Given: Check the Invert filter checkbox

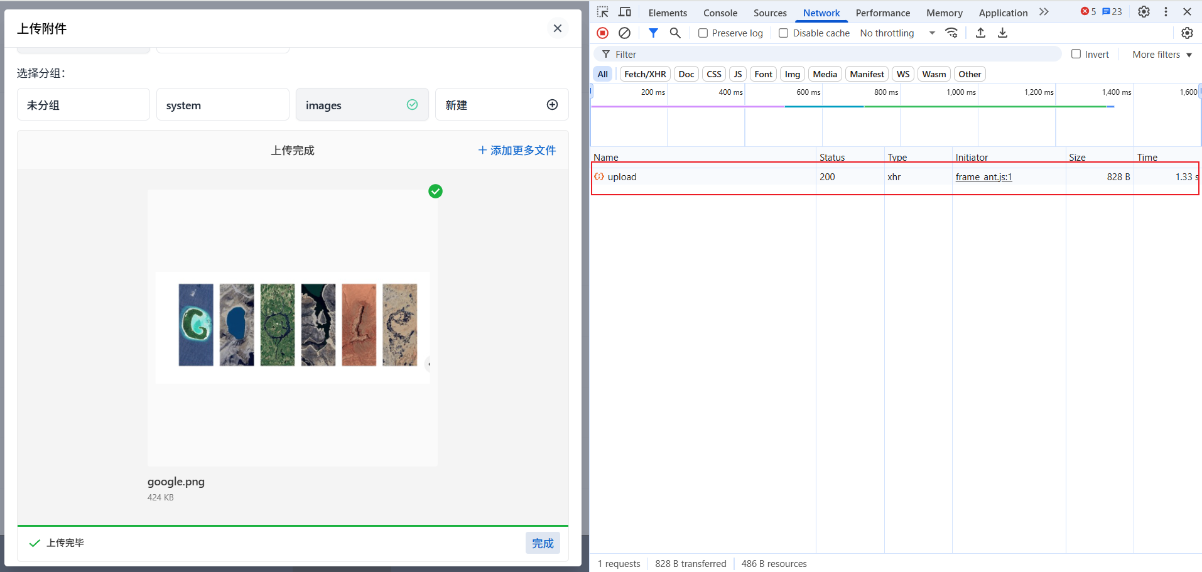Looking at the screenshot, I should click(1076, 54).
